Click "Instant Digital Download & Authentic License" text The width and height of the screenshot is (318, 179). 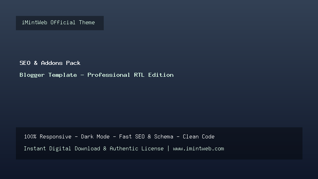point(94,148)
